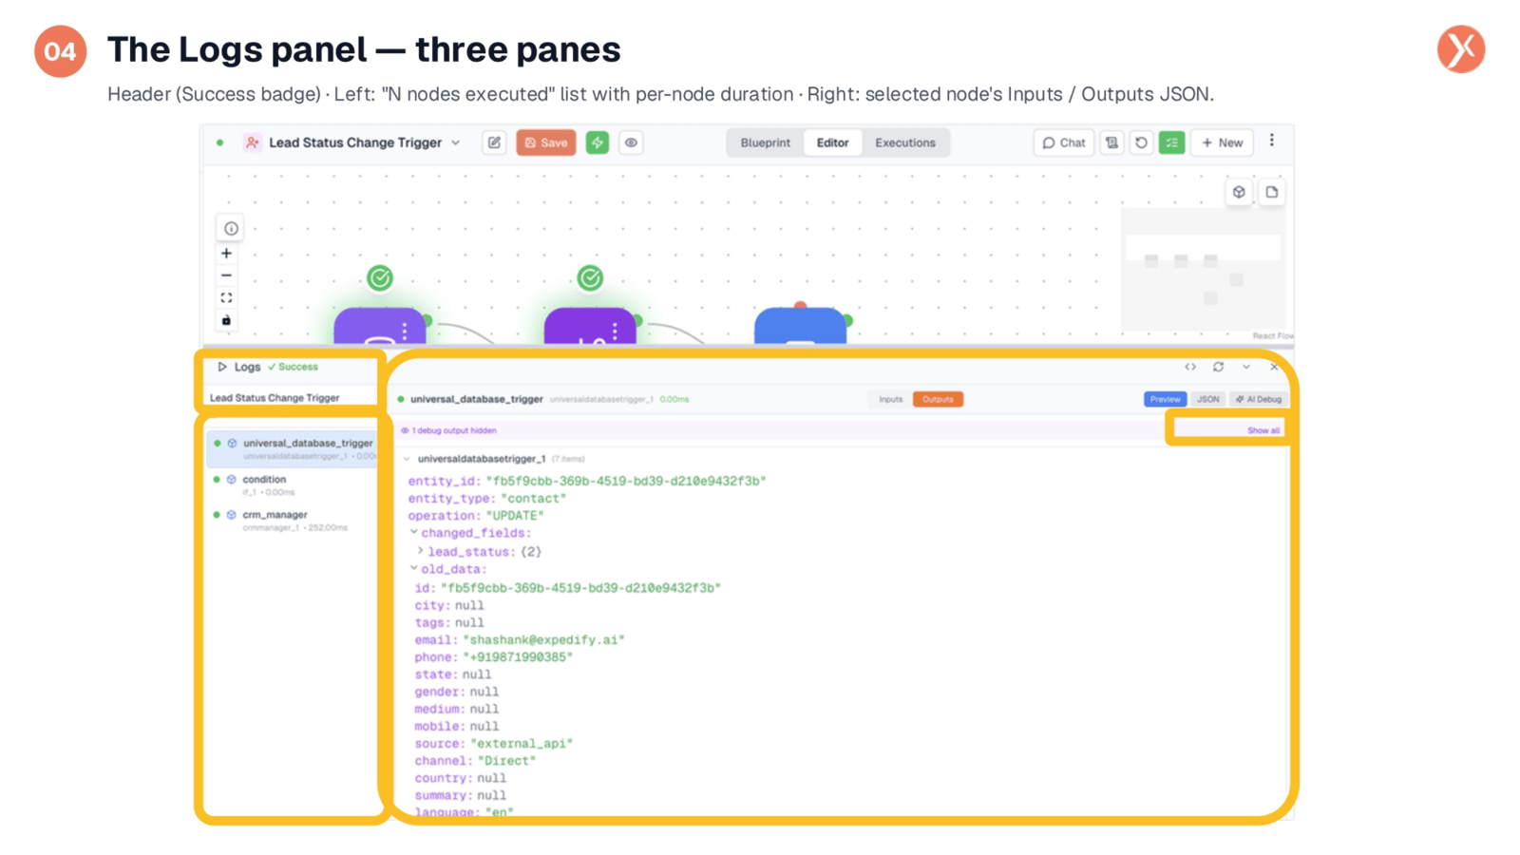
Task: Collapse the changed_fields node
Action: pos(414,533)
